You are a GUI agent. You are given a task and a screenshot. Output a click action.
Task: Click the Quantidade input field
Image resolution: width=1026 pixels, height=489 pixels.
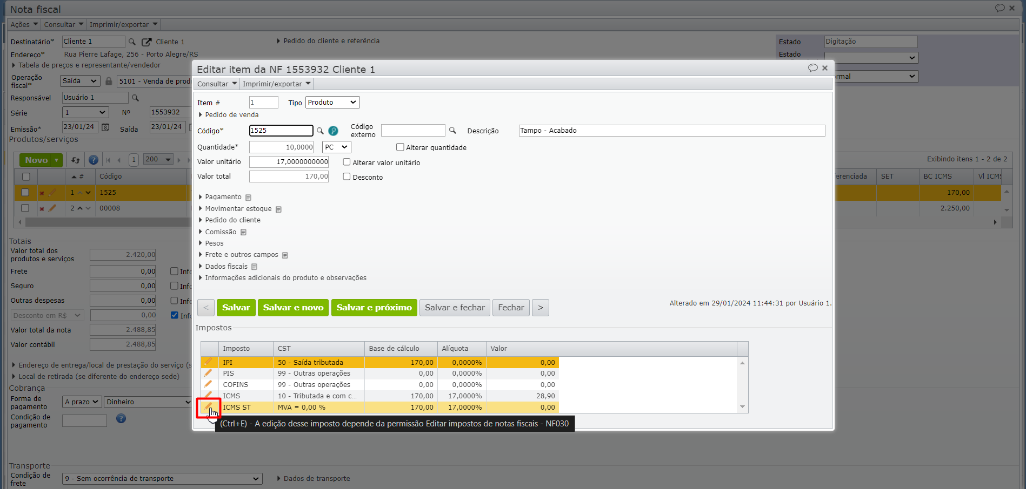282,147
